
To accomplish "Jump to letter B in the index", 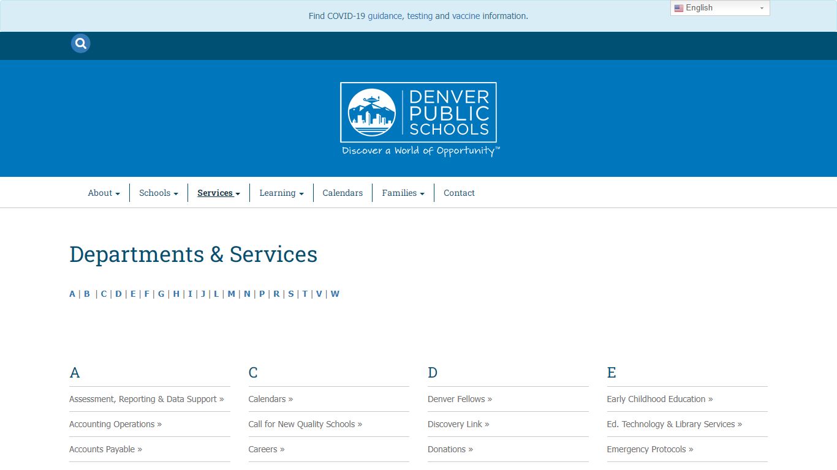I will click(x=87, y=294).
